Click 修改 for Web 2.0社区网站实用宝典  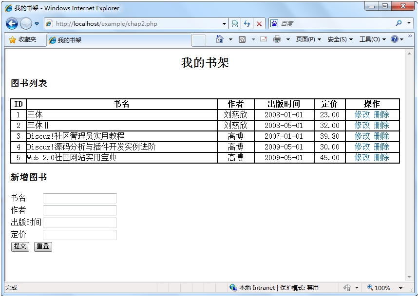pyautogui.click(x=362, y=157)
